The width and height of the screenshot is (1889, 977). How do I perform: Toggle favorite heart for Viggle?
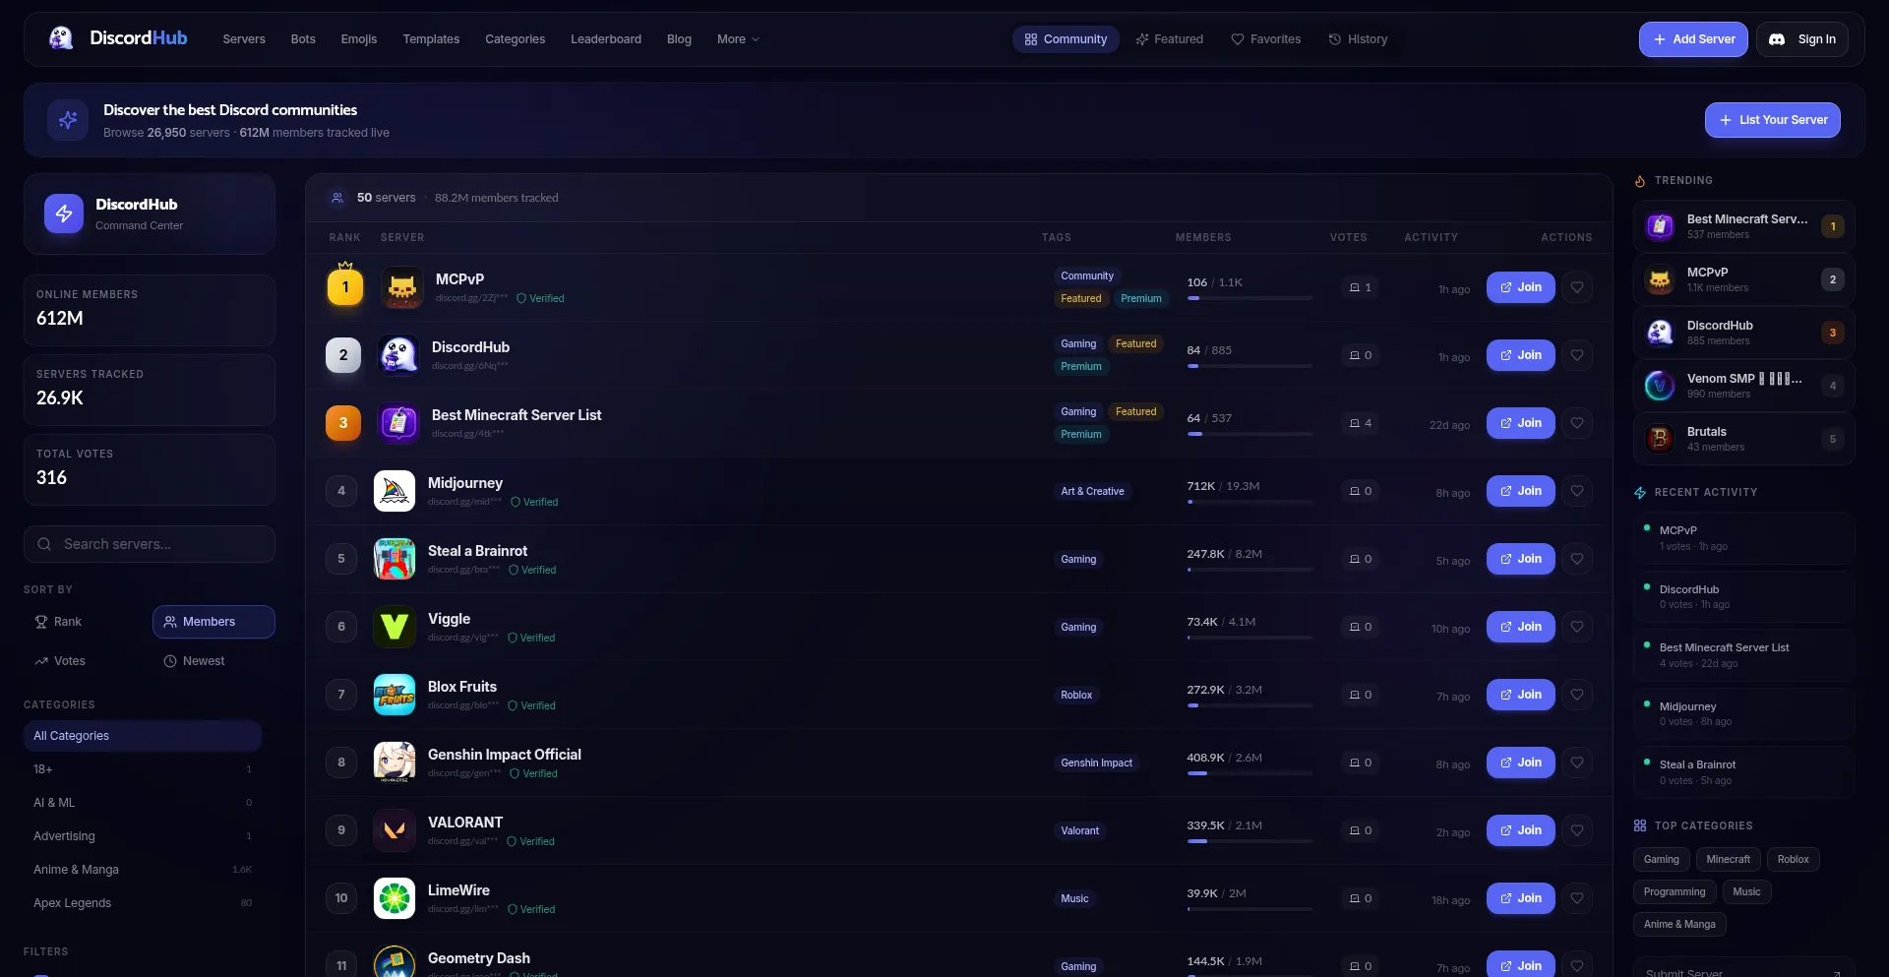click(x=1577, y=627)
